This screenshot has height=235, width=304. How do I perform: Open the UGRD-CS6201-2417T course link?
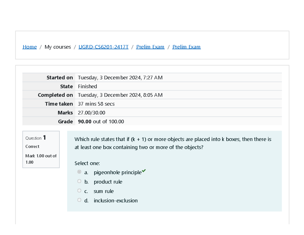click(x=103, y=47)
